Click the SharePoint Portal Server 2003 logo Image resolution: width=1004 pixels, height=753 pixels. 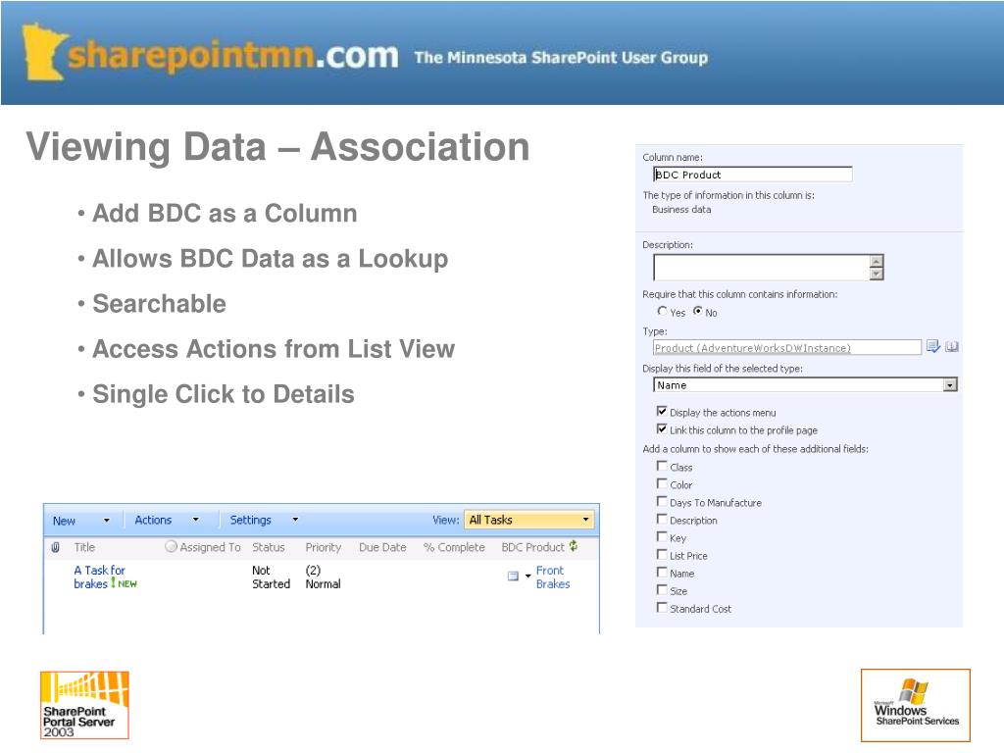coord(84,705)
